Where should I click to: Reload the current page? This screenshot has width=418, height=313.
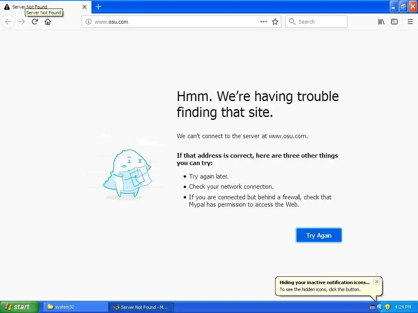pos(35,22)
